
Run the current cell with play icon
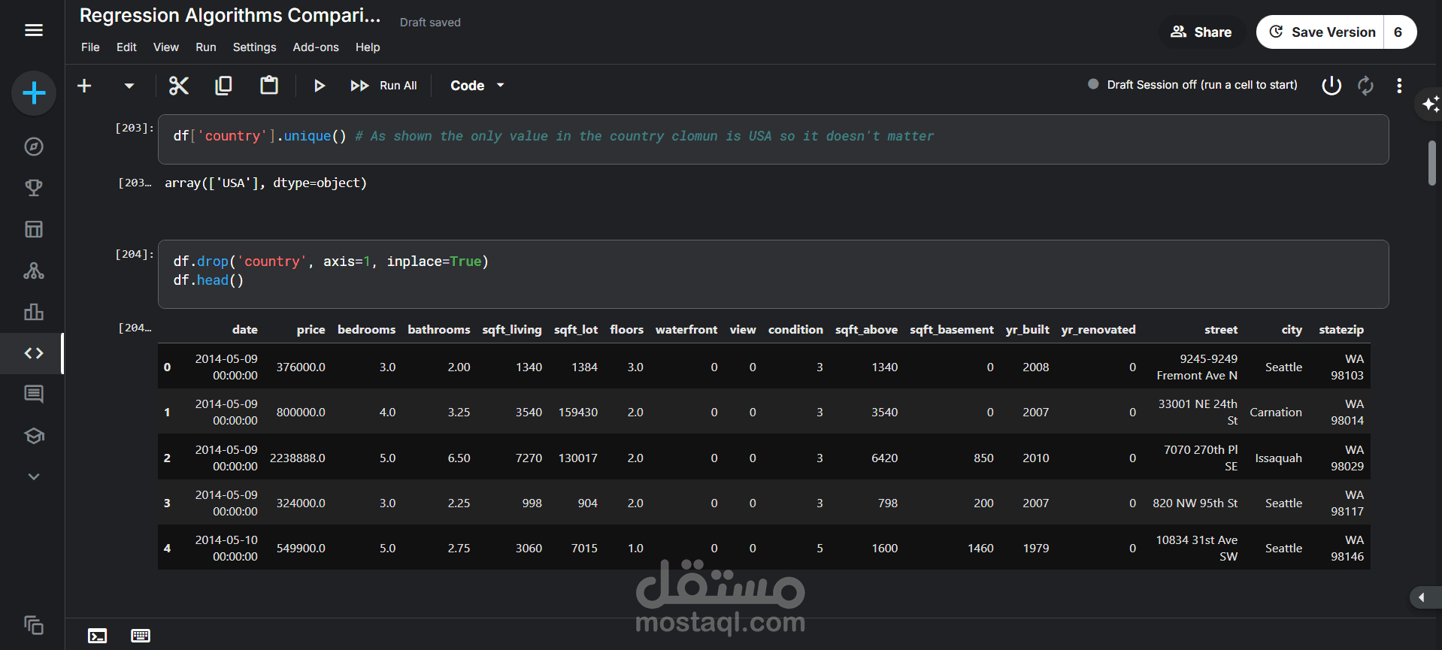319,86
